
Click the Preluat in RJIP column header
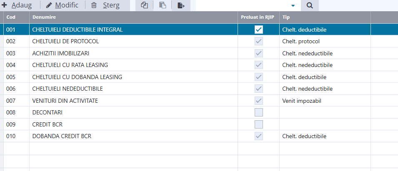pyautogui.click(x=258, y=17)
